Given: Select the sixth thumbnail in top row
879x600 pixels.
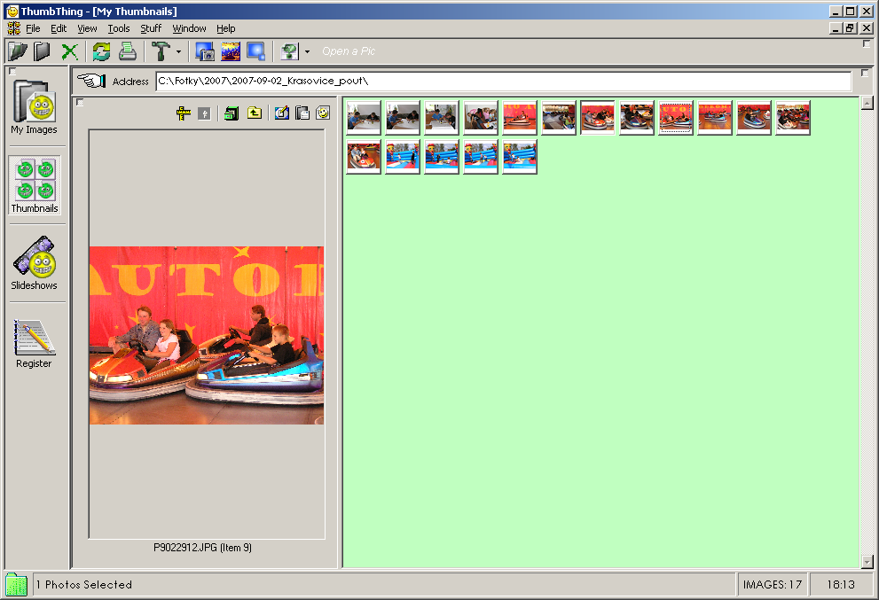Looking at the screenshot, I should click(x=559, y=118).
